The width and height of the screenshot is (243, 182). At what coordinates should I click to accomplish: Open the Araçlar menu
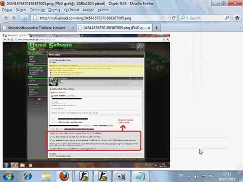88,10
